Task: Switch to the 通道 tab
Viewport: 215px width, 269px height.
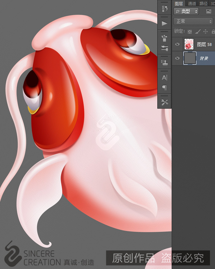Action: pyautogui.click(x=192, y=4)
